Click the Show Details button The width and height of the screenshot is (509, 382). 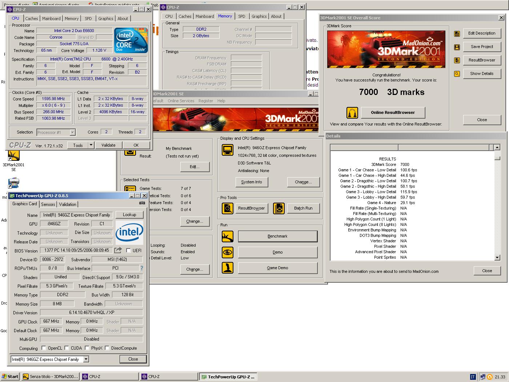click(482, 74)
